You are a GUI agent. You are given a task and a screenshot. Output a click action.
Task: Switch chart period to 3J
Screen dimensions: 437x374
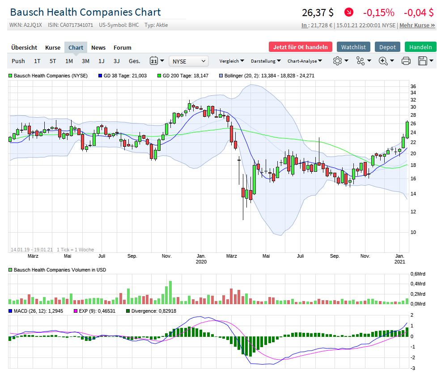116,61
